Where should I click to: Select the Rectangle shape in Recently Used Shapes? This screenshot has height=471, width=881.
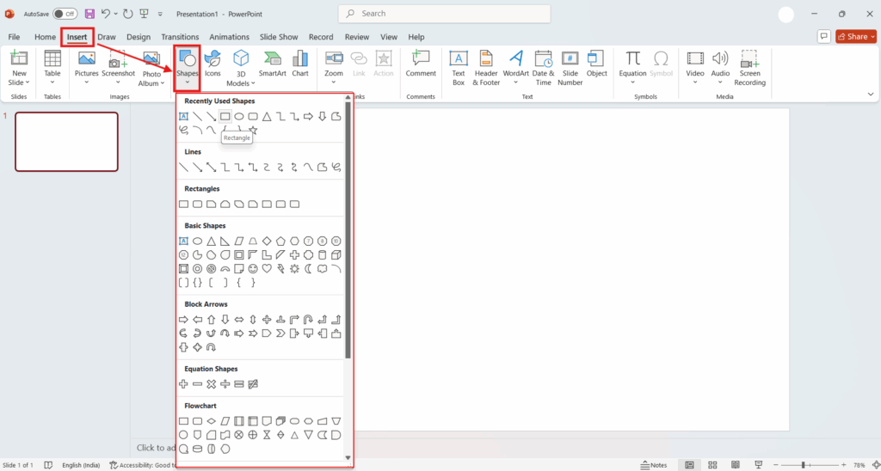coord(225,116)
